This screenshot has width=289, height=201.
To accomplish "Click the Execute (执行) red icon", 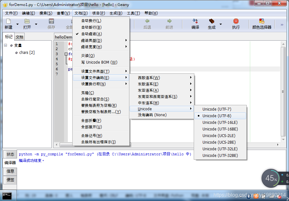I will 236,21.
